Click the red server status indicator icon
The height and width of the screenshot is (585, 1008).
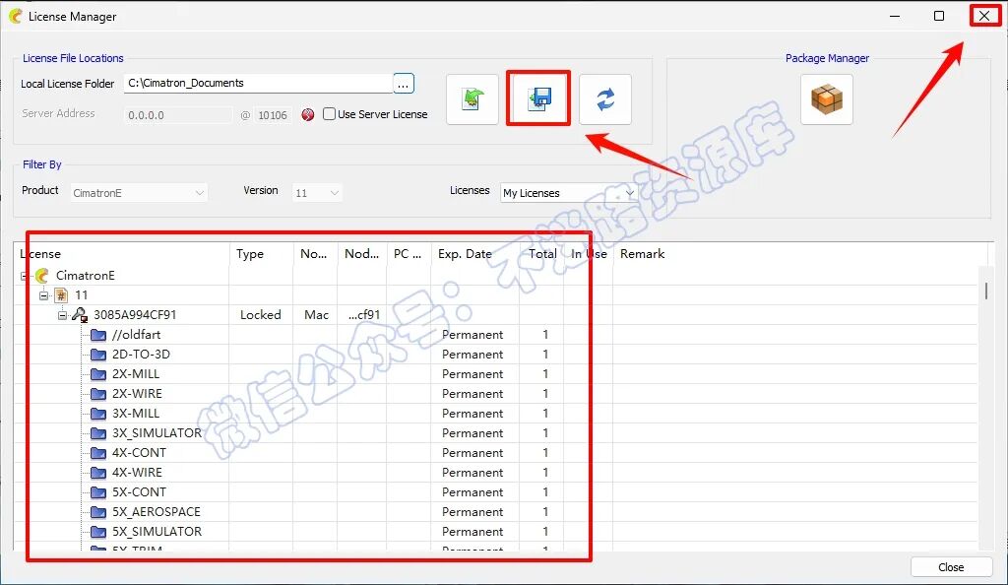[308, 114]
